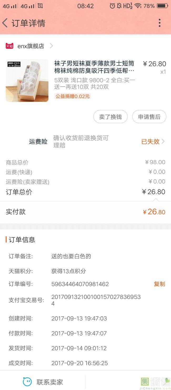Open the enx旗舰店 store page
This screenshot has height=390, width=171.
pos(31,46)
